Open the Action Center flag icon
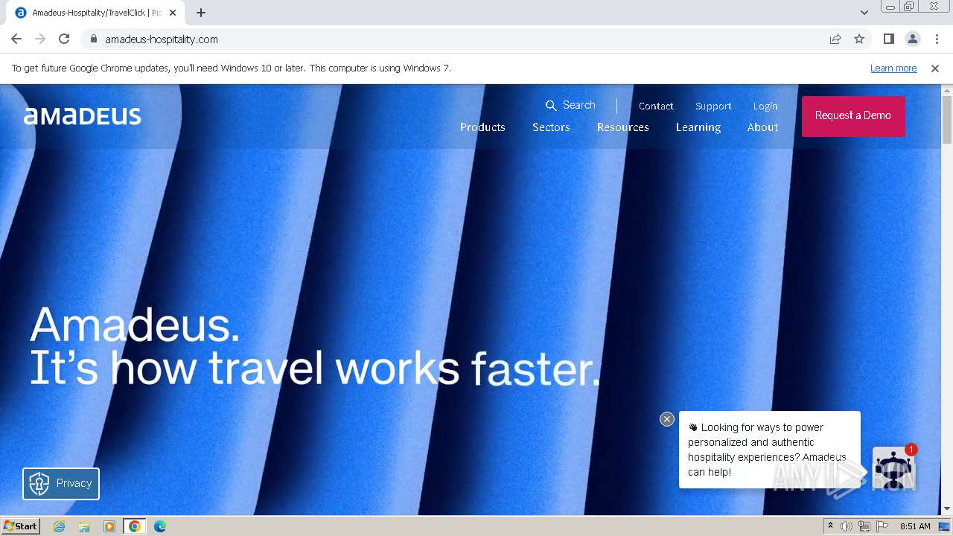The height and width of the screenshot is (536, 953). pyautogui.click(x=882, y=526)
